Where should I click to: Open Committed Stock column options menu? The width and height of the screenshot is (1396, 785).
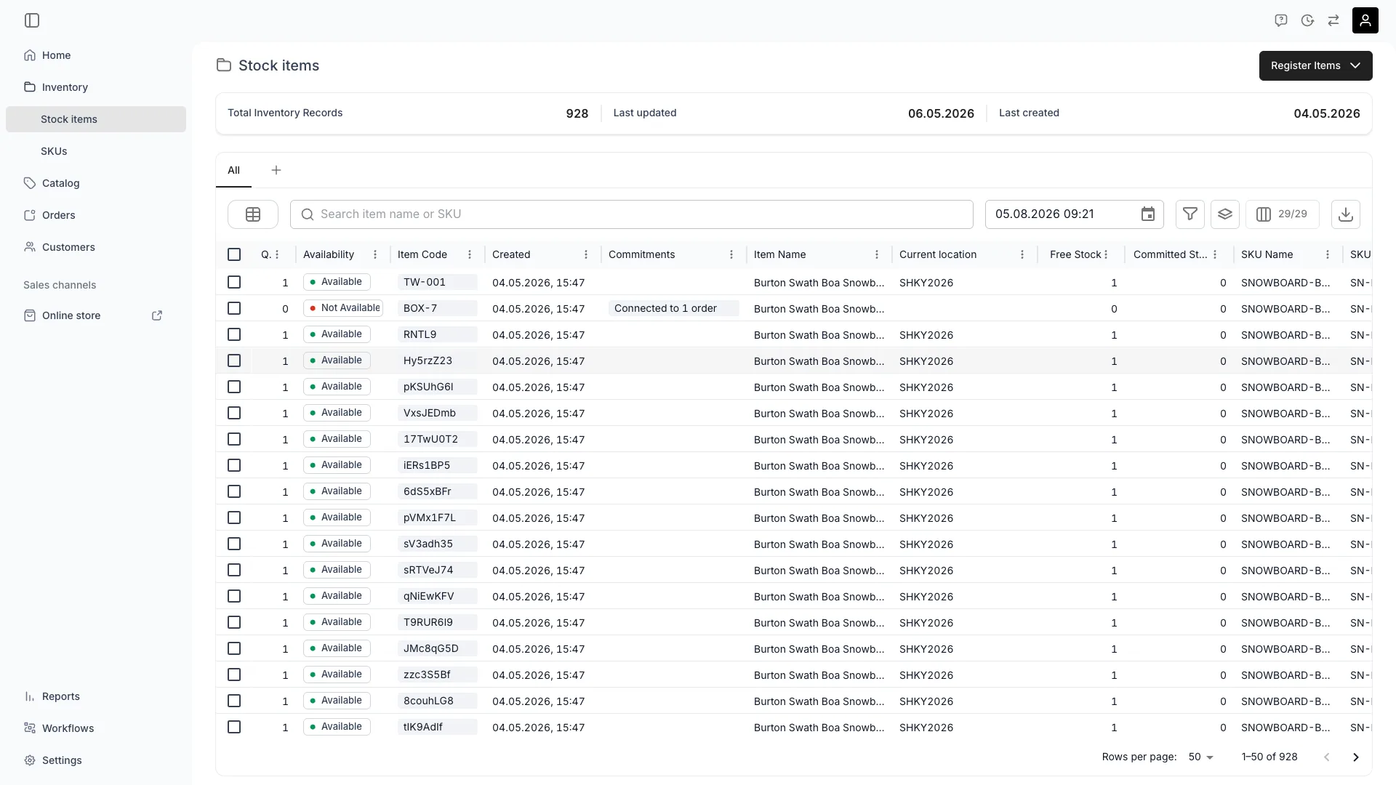click(x=1215, y=254)
